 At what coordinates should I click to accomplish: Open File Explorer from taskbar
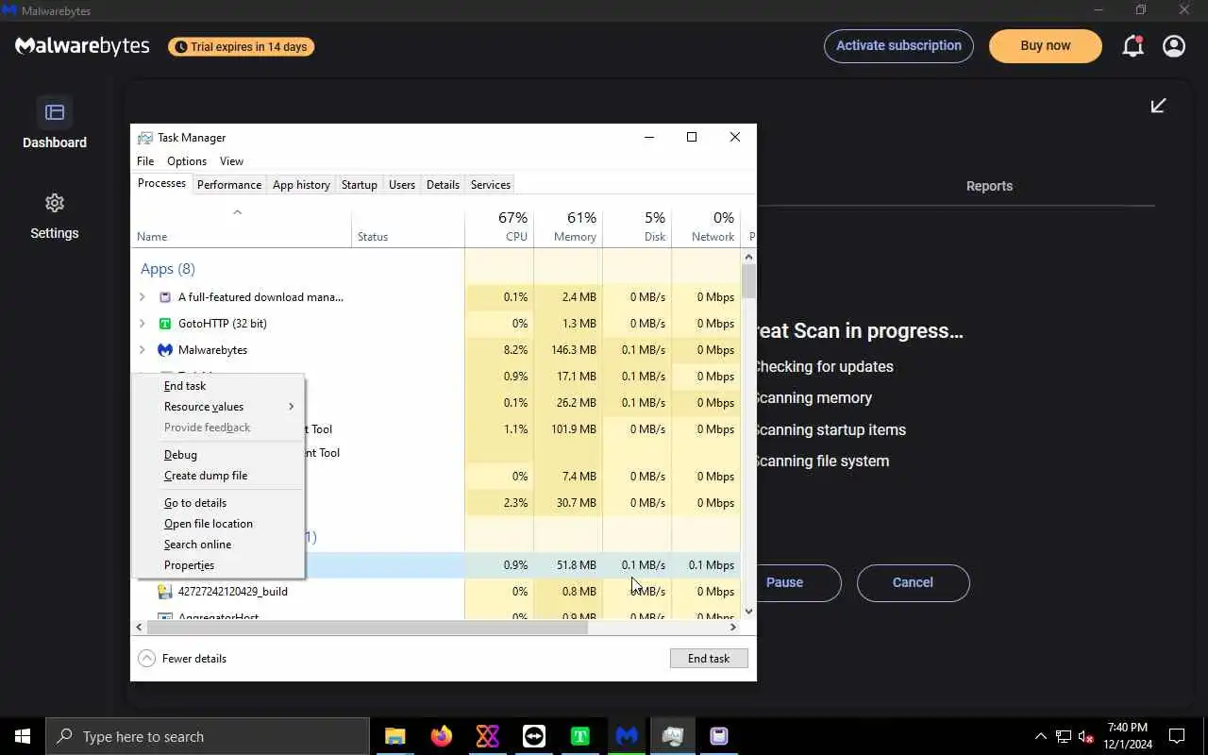[x=395, y=736]
